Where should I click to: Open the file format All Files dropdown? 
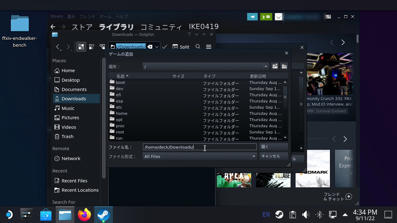tap(254, 156)
